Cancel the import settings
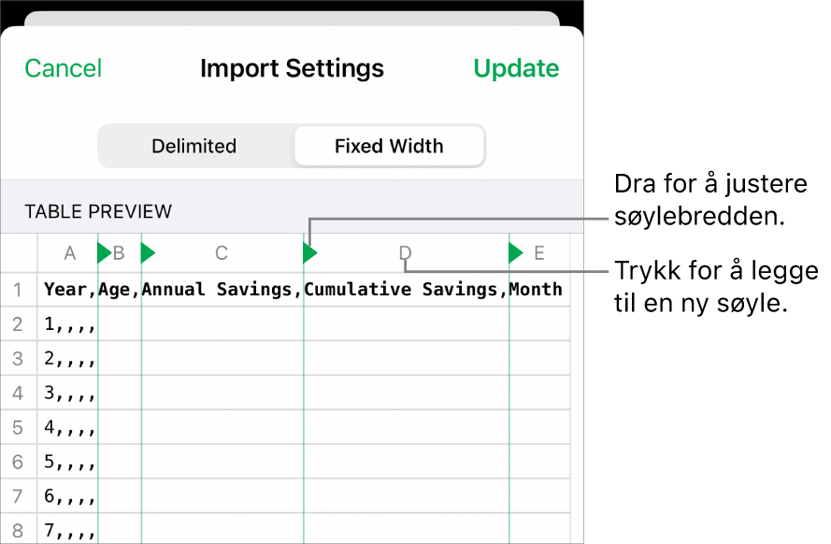Screen dimensions: 831x544 [x=63, y=67]
